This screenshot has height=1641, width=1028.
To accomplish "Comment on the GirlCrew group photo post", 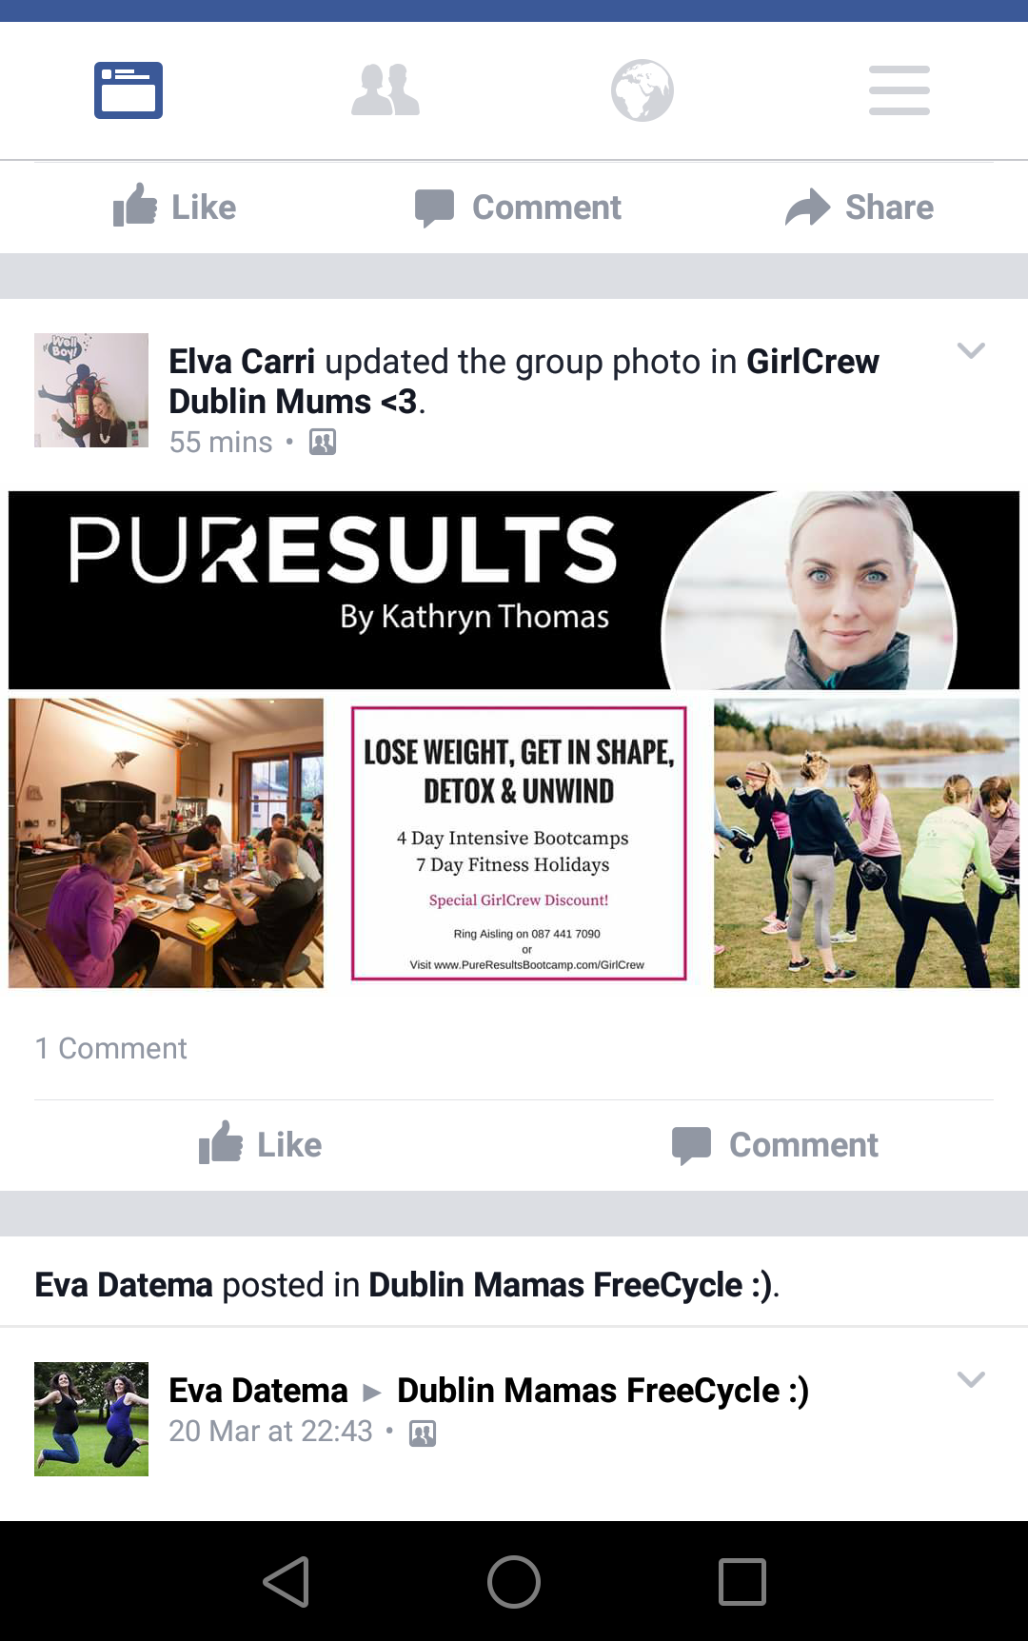I will coord(775,1144).
